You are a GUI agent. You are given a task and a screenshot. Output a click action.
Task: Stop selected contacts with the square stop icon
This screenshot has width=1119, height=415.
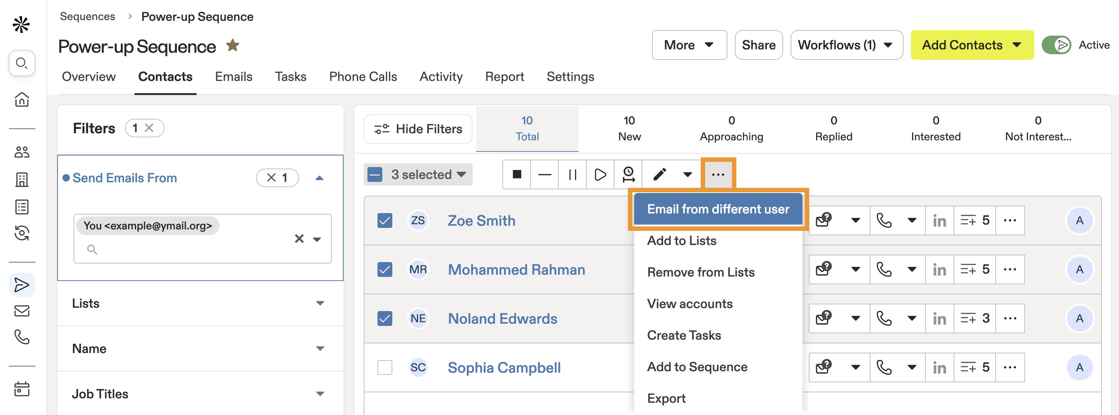tap(516, 174)
